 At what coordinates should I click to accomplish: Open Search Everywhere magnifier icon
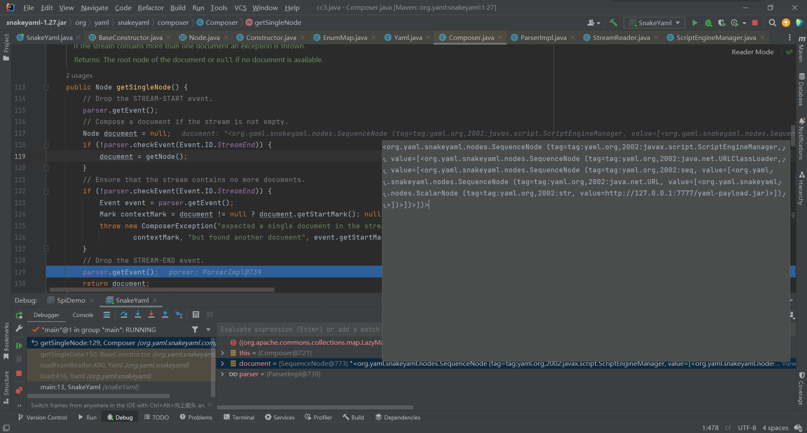(772, 23)
